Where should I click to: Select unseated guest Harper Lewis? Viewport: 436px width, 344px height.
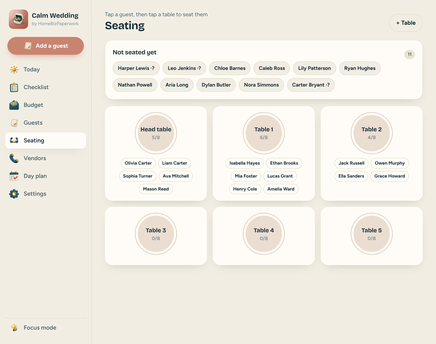(x=136, y=68)
